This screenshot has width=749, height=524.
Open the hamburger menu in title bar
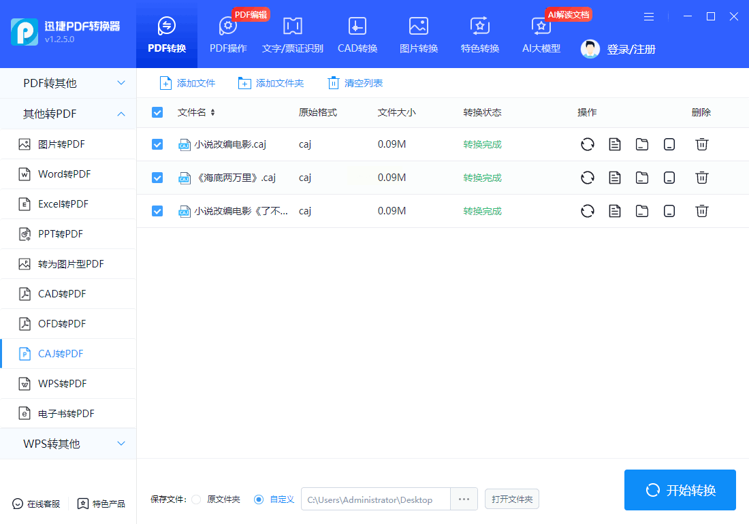[x=649, y=16]
